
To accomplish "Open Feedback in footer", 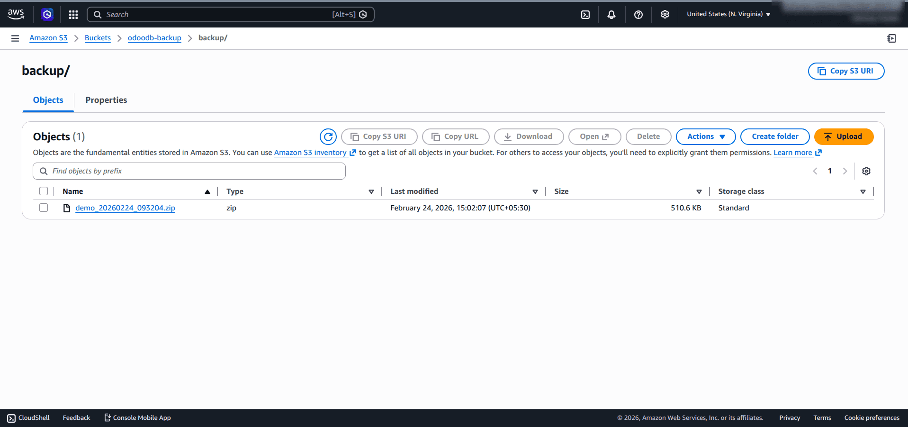I will (76, 418).
